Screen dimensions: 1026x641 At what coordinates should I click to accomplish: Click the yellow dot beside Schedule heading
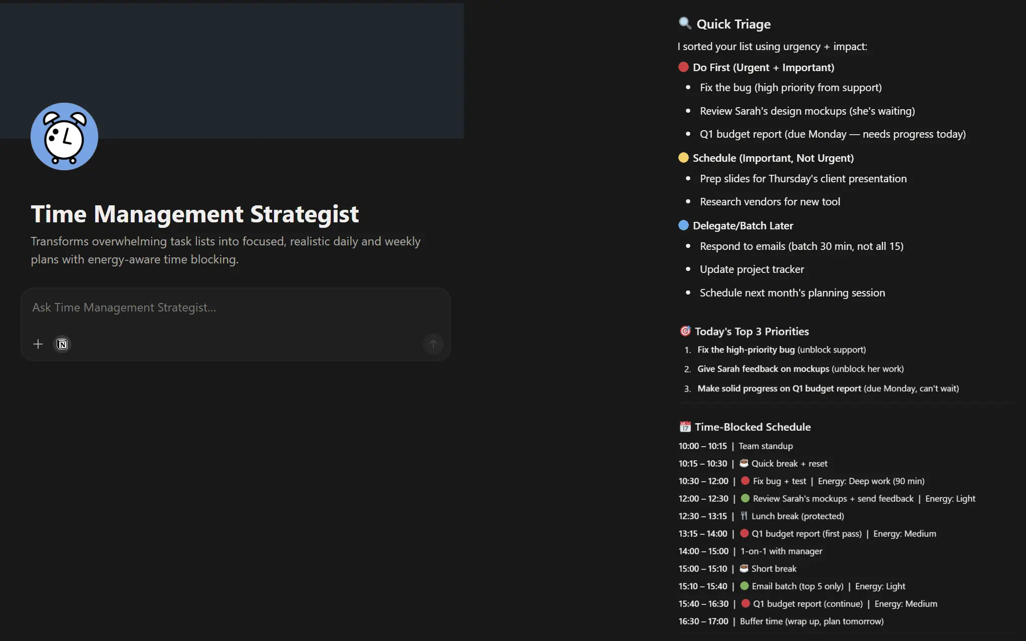point(683,157)
